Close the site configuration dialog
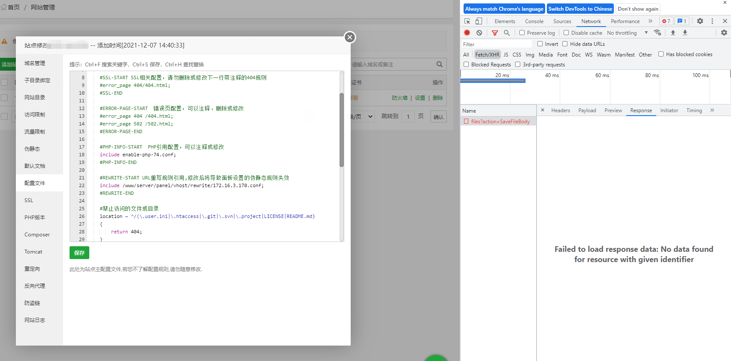This screenshot has width=731, height=361. tap(350, 37)
